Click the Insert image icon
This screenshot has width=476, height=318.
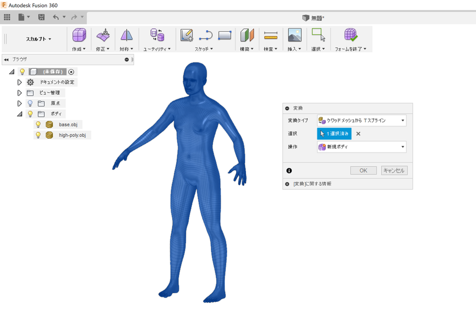[294, 35]
